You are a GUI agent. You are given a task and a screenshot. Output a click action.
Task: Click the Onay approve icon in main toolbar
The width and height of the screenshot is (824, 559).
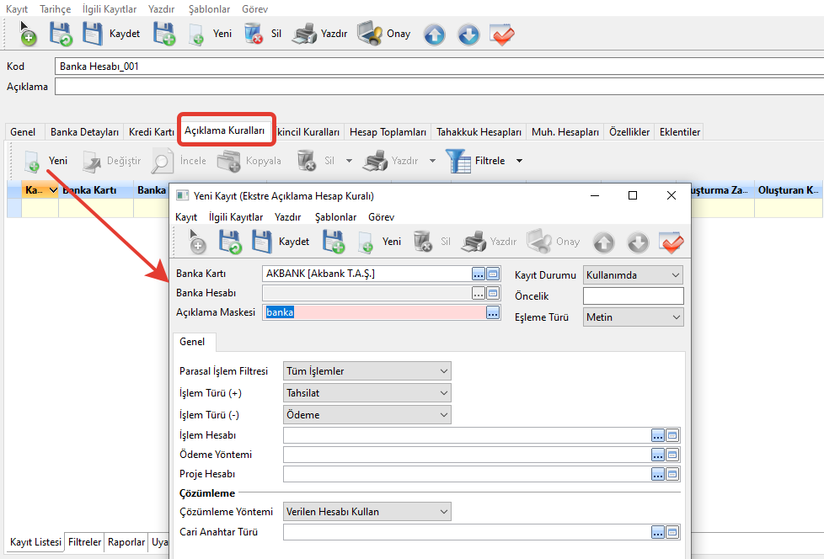click(x=370, y=34)
